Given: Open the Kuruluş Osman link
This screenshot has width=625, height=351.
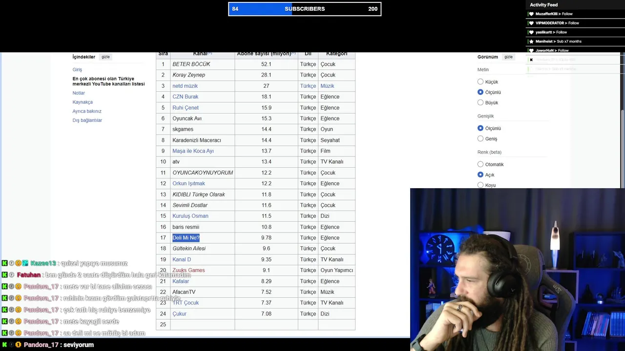Looking at the screenshot, I should pos(190,216).
